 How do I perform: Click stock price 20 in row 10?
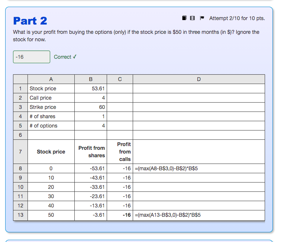point(51,187)
